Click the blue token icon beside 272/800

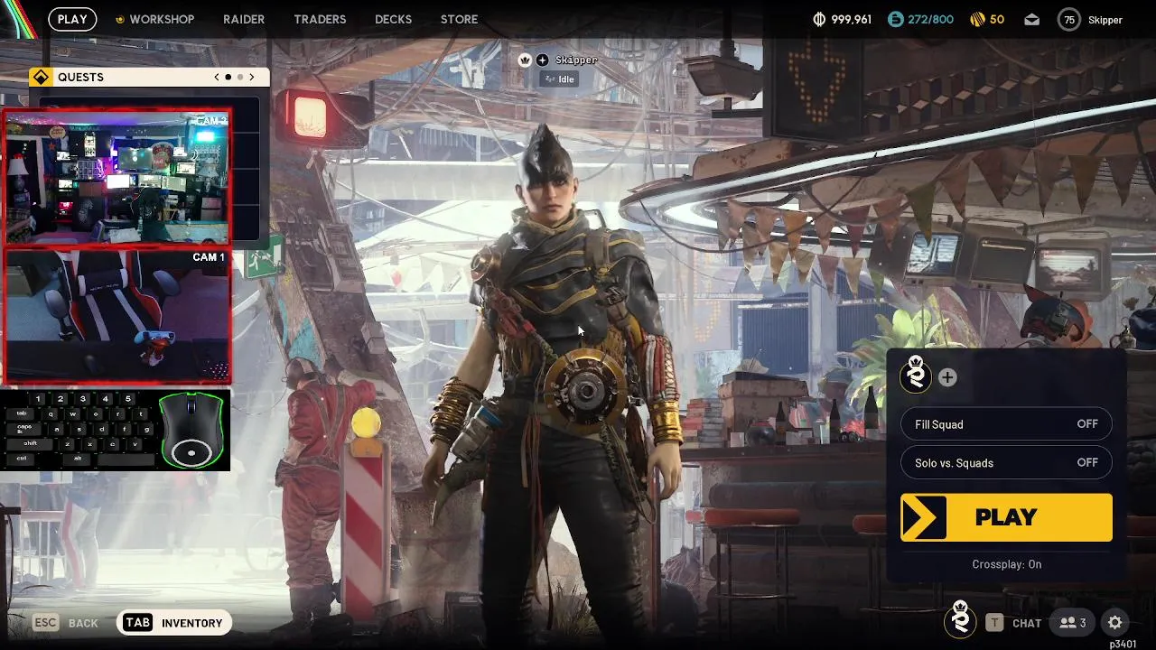pos(895,19)
